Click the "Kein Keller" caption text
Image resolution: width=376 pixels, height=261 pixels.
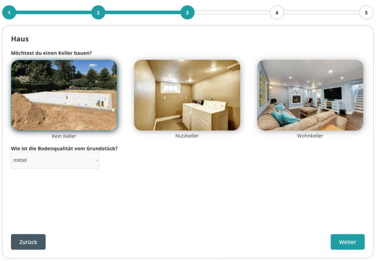click(x=64, y=136)
